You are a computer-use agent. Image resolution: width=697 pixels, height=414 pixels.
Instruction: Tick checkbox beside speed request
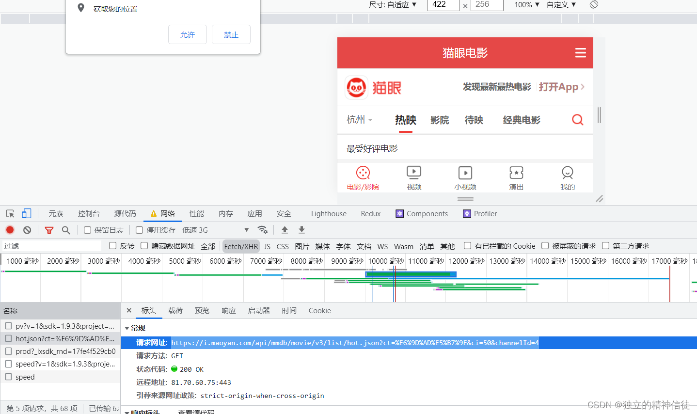pos(8,377)
